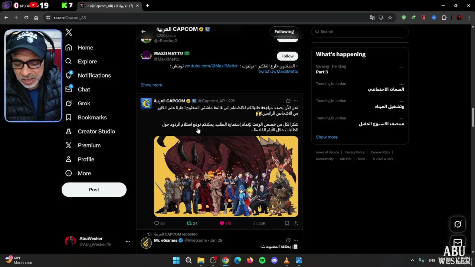Screen dimensions: 475x267
Task: Go back using the profile header arrow
Action: tap(143, 32)
